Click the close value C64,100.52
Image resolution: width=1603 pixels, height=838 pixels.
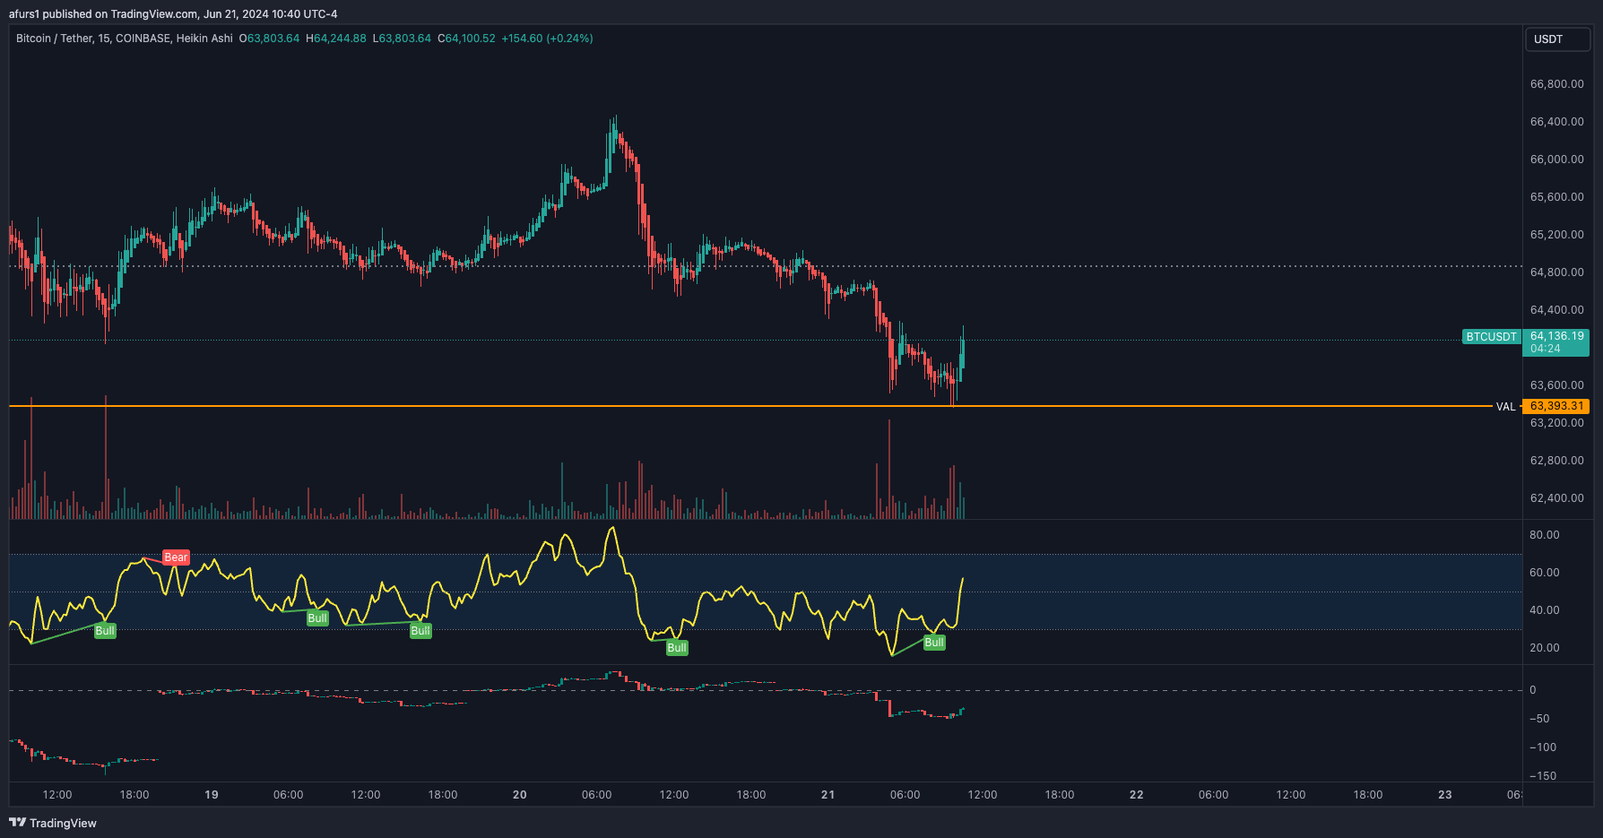click(x=466, y=39)
